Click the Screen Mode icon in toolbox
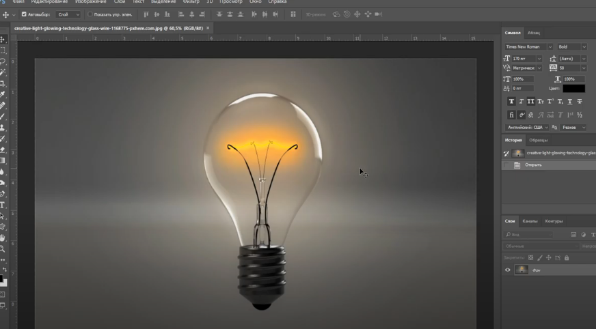Screen dimensions: 596x329 point(3,305)
